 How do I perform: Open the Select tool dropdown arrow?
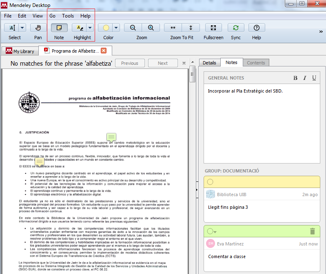(22, 28)
